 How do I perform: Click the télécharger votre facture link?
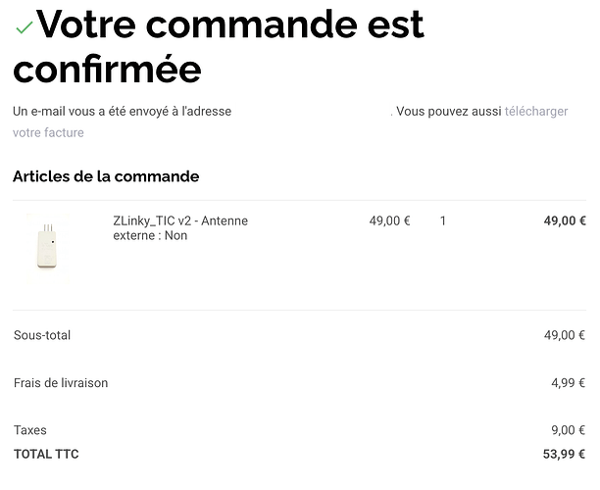coord(535,112)
